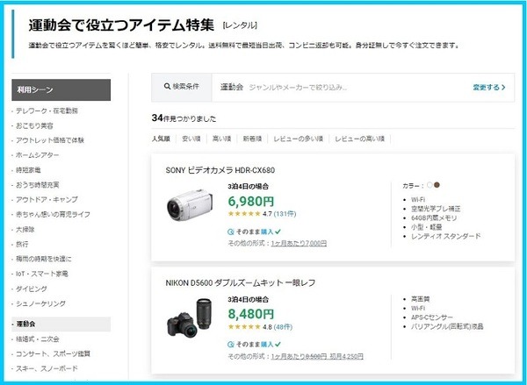Open おこもり美容 scene in sidebar
The image size is (527, 385).
(x=34, y=126)
